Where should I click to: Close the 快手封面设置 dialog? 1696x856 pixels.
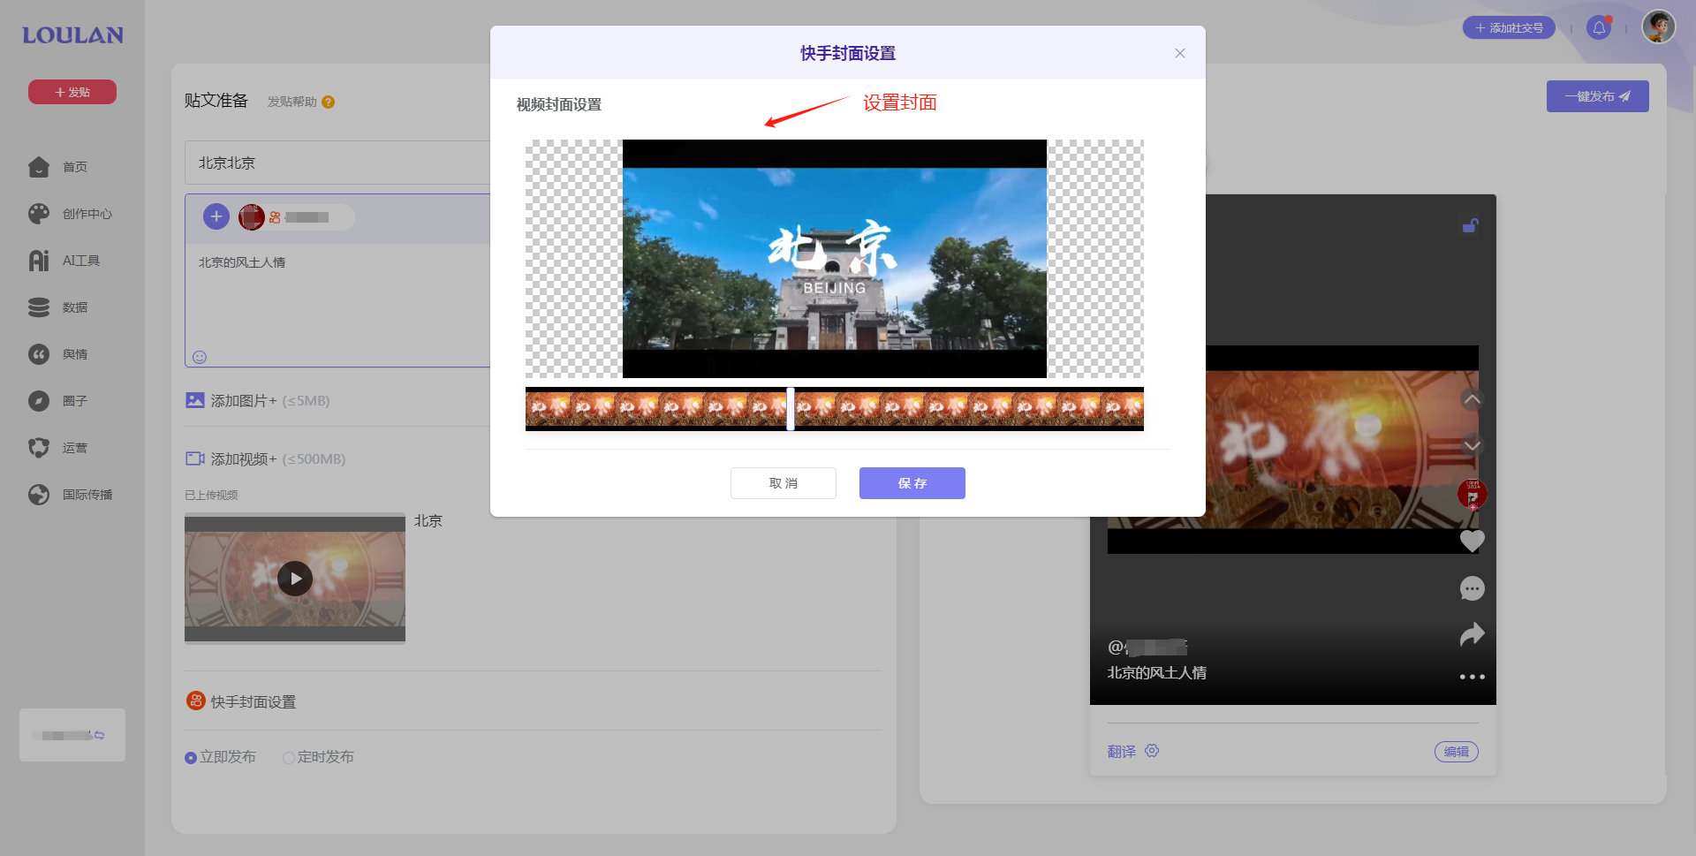point(1180,53)
